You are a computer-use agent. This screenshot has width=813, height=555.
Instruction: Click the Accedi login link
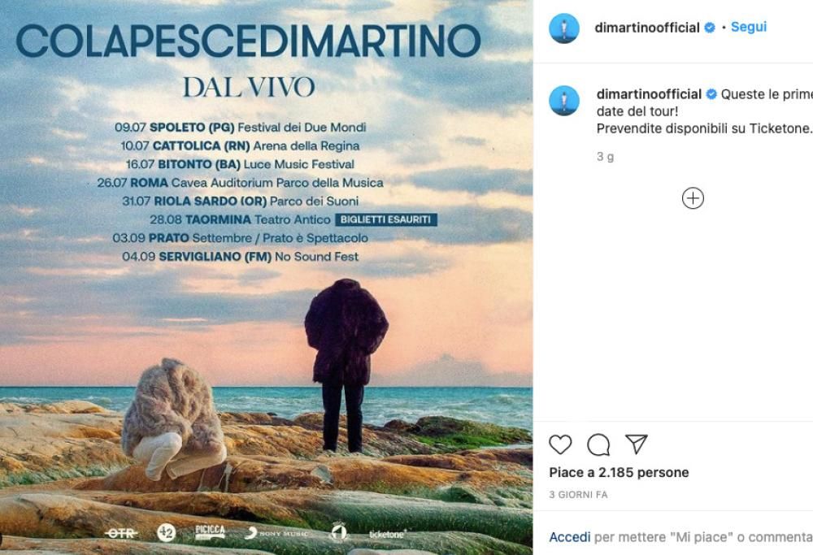point(569,536)
